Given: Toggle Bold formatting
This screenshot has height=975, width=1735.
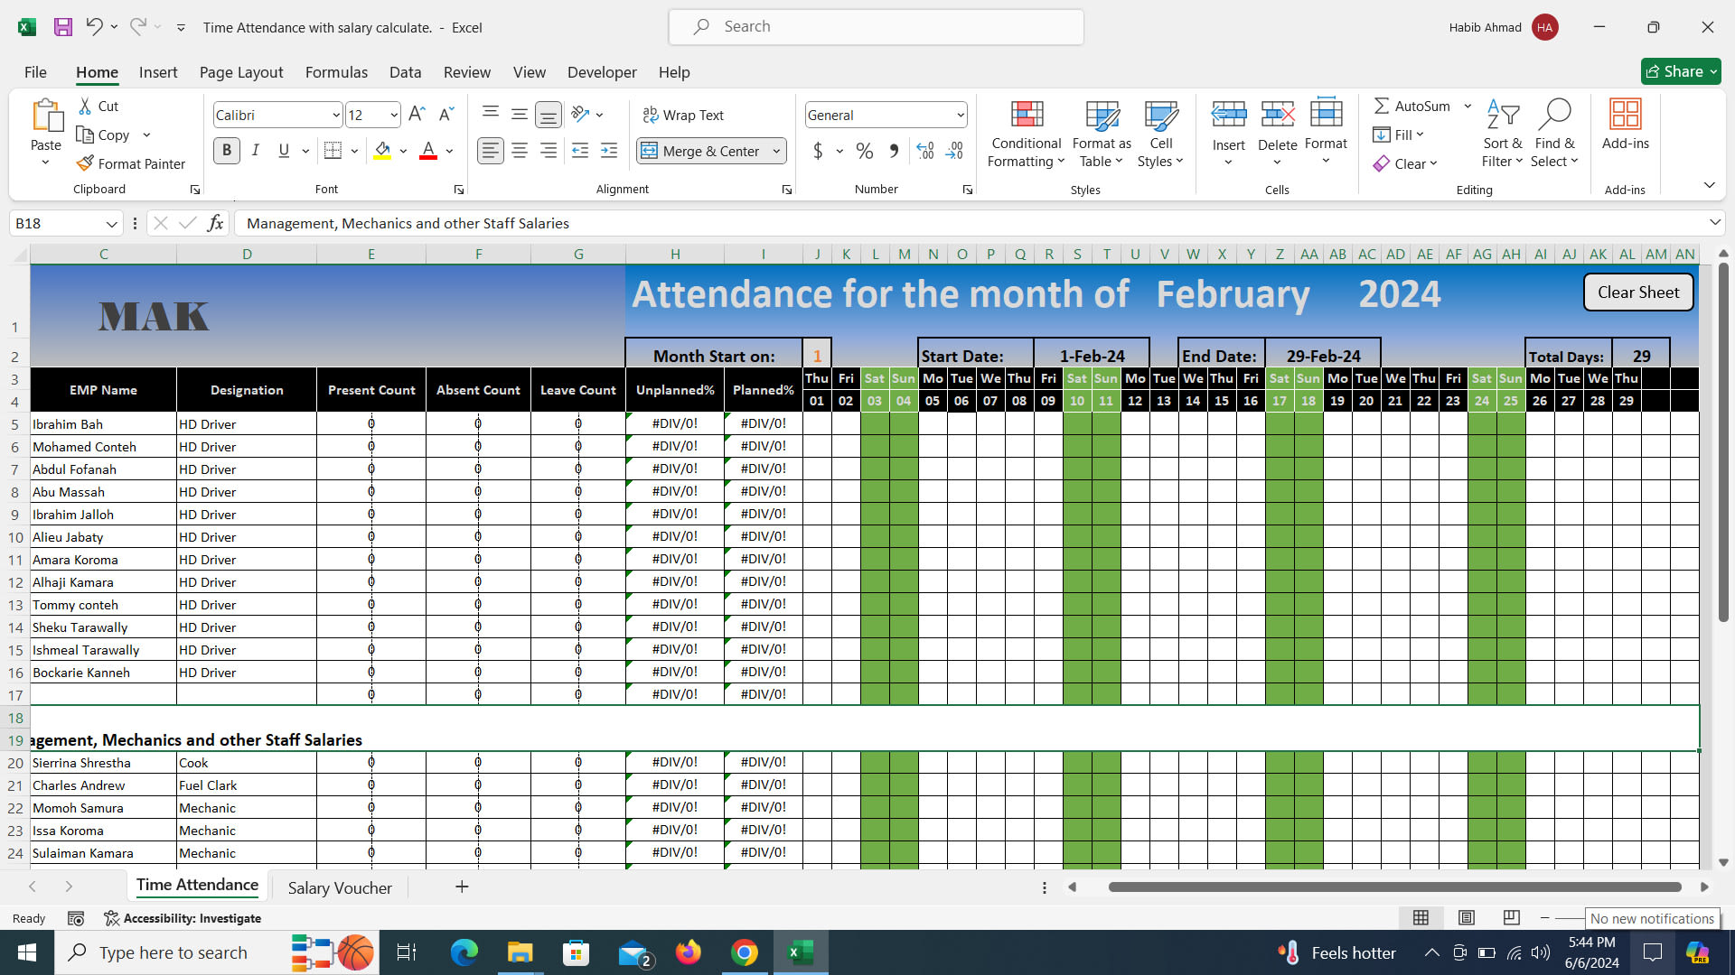Looking at the screenshot, I should [x=227, y=151].
